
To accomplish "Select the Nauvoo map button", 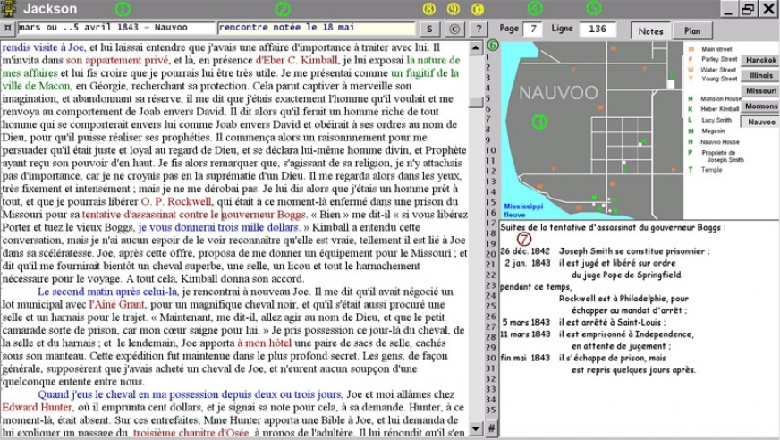I will point(760,122).
